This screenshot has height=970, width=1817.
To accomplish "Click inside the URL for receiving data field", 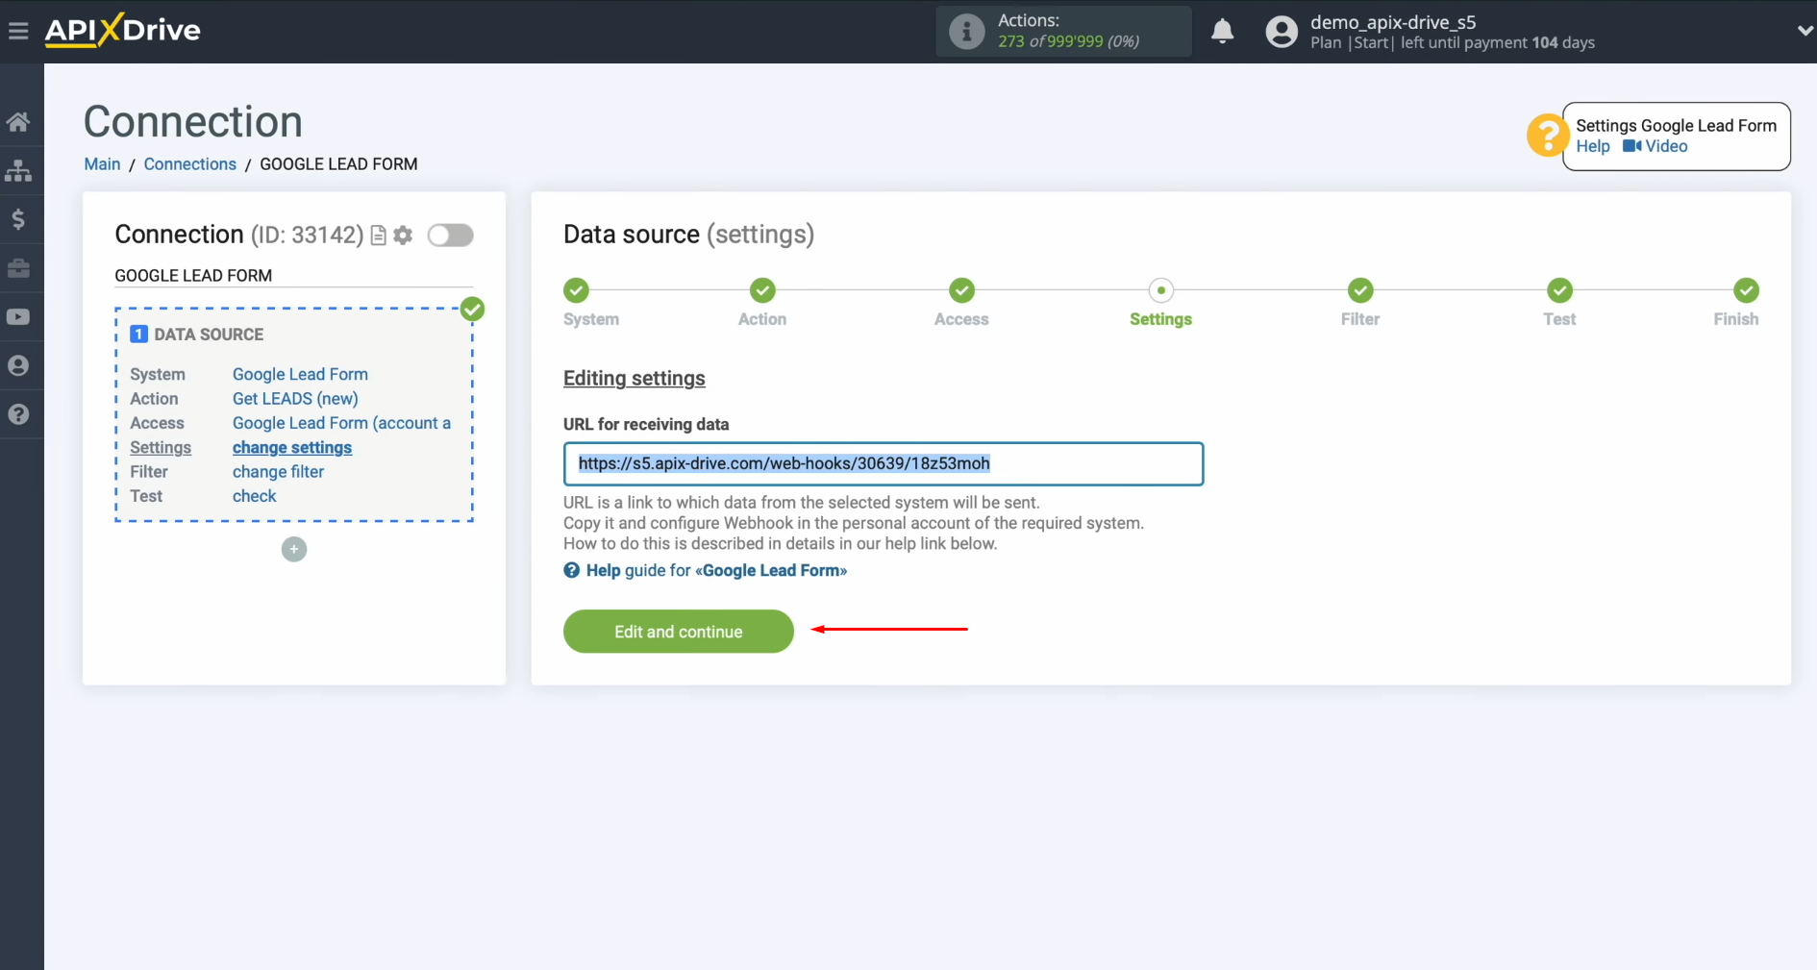I will [883, 463].
